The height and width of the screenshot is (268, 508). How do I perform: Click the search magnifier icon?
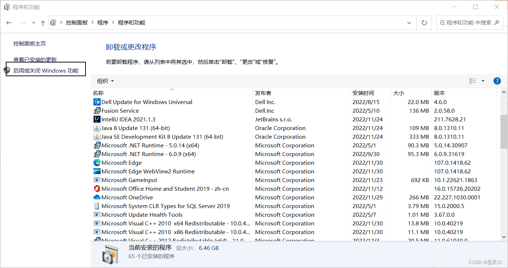496,22
